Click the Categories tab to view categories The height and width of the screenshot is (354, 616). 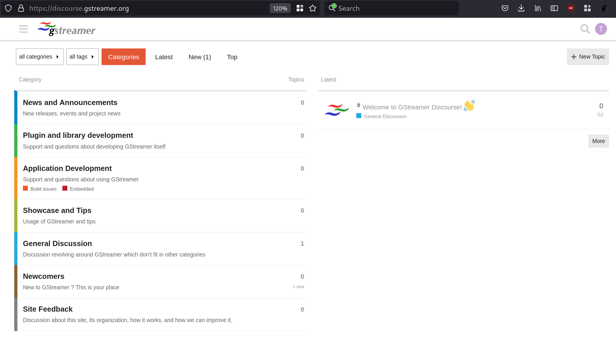124,57
